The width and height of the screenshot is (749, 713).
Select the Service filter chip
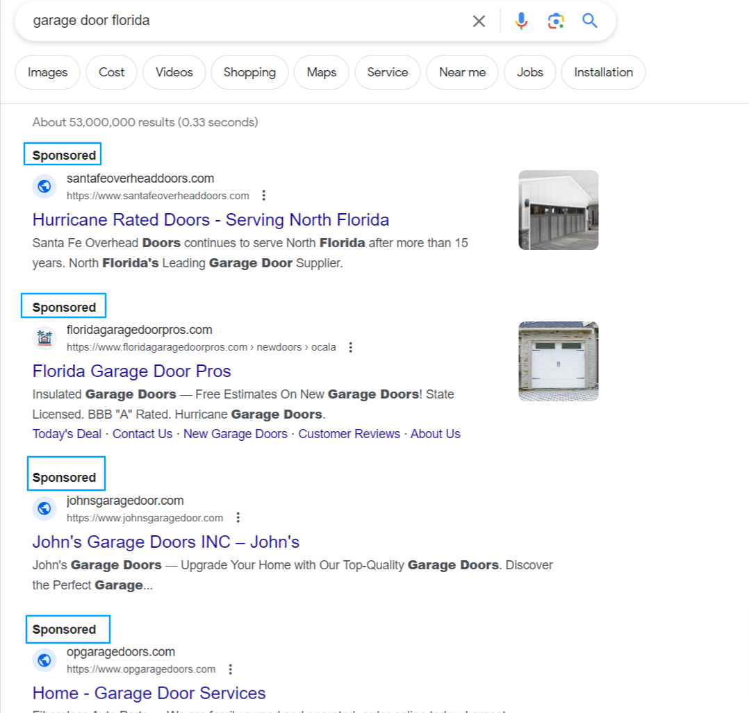388,72
